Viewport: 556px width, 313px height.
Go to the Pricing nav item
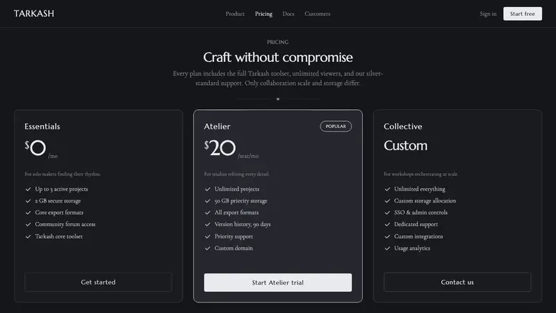(264, 14)
